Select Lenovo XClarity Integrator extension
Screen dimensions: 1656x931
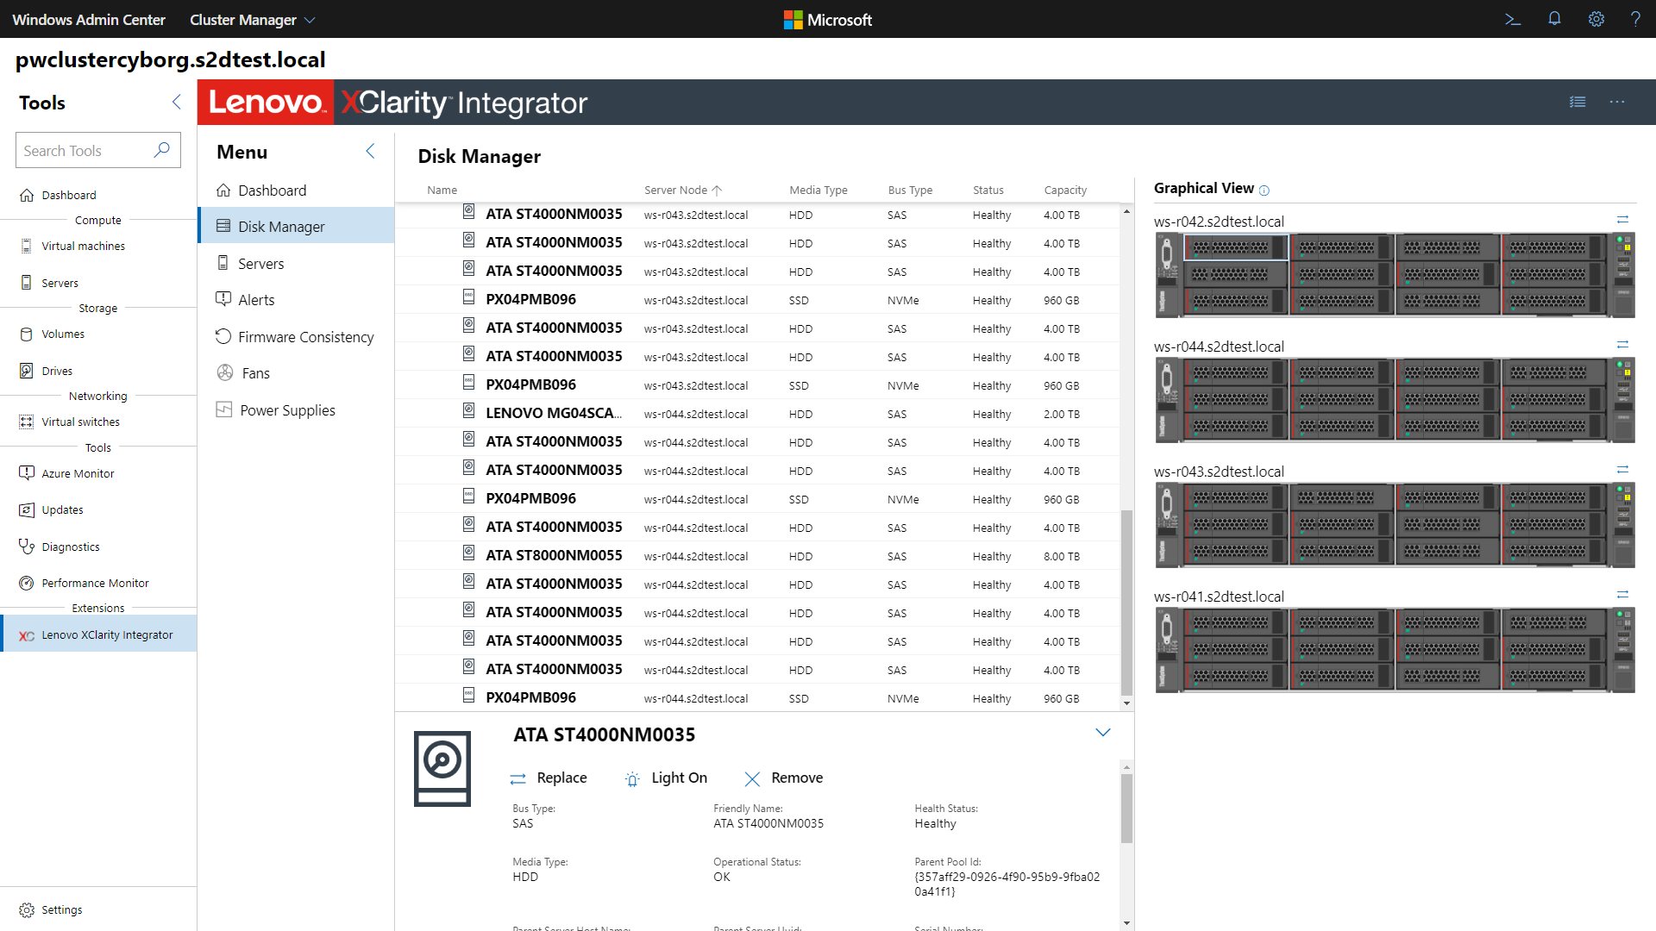[98, 634]
